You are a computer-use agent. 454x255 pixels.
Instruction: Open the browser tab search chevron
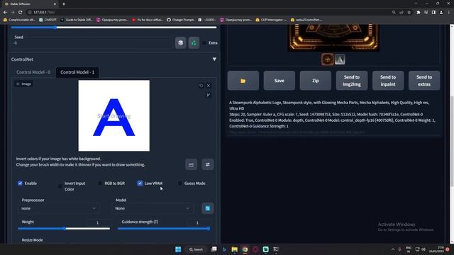tap(416, 4)
